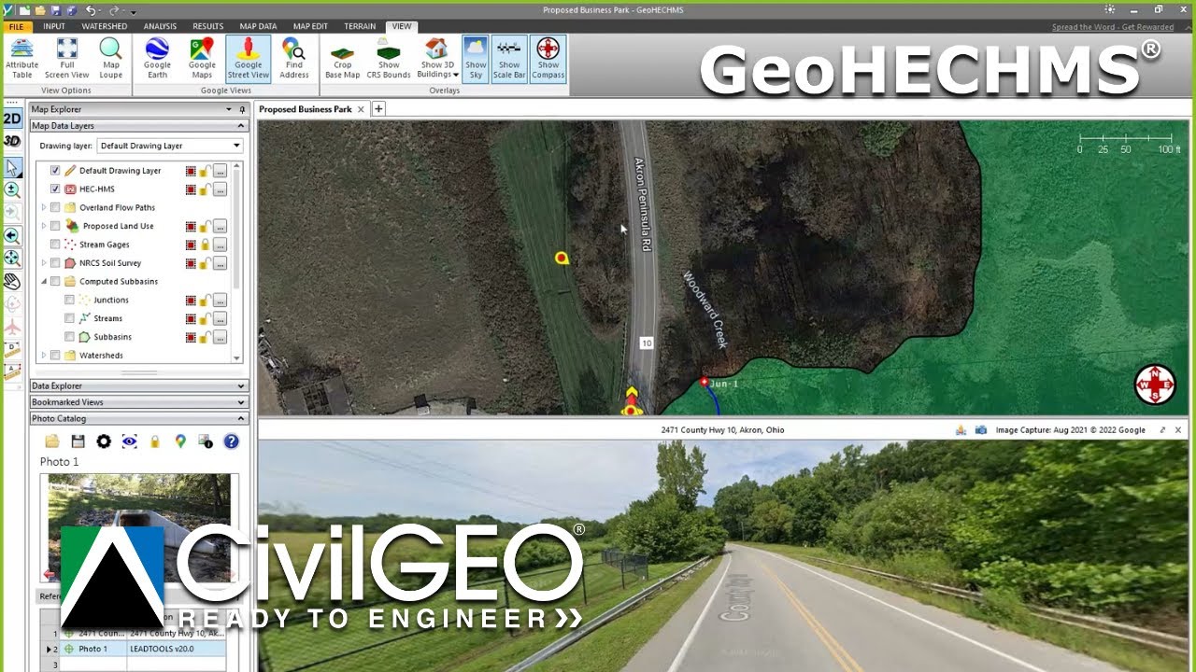Screen dimensions: 1196x672
Task: Close the Proposed Business Park tab
Action: [361, 109]
